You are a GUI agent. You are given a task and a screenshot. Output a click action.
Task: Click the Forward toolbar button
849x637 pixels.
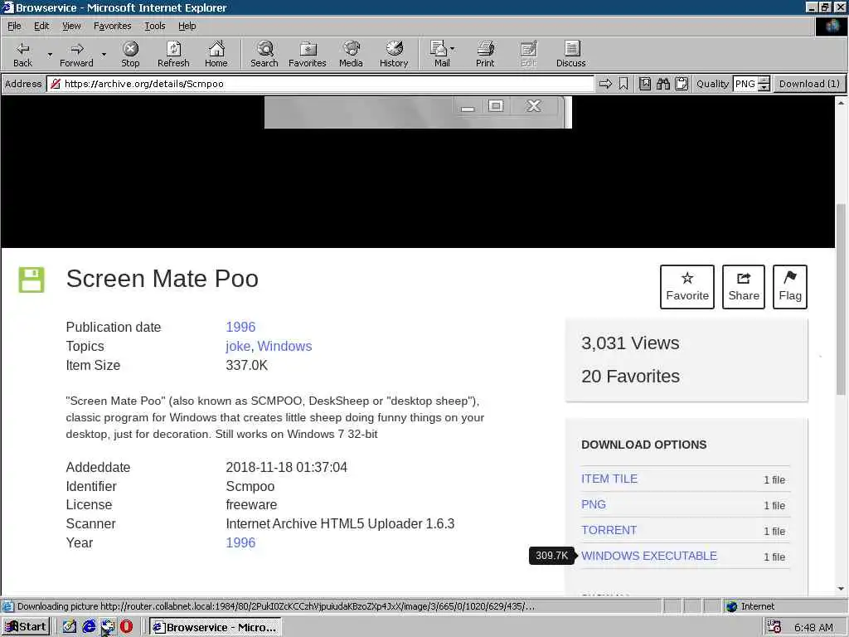[x=76, y=54]
